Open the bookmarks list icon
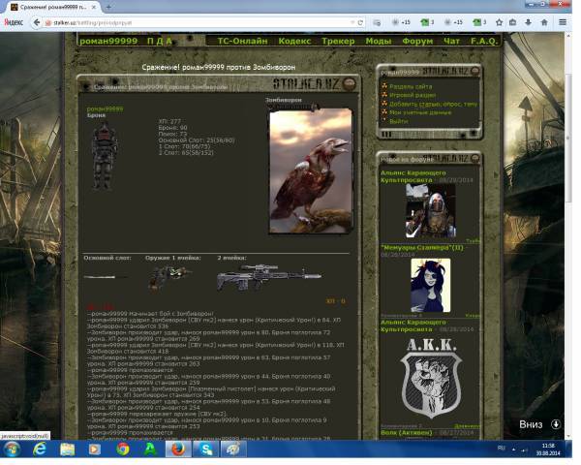581x465 pixels. [513, 22]
